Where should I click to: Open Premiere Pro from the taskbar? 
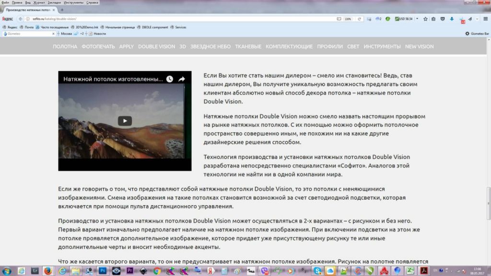129,271
